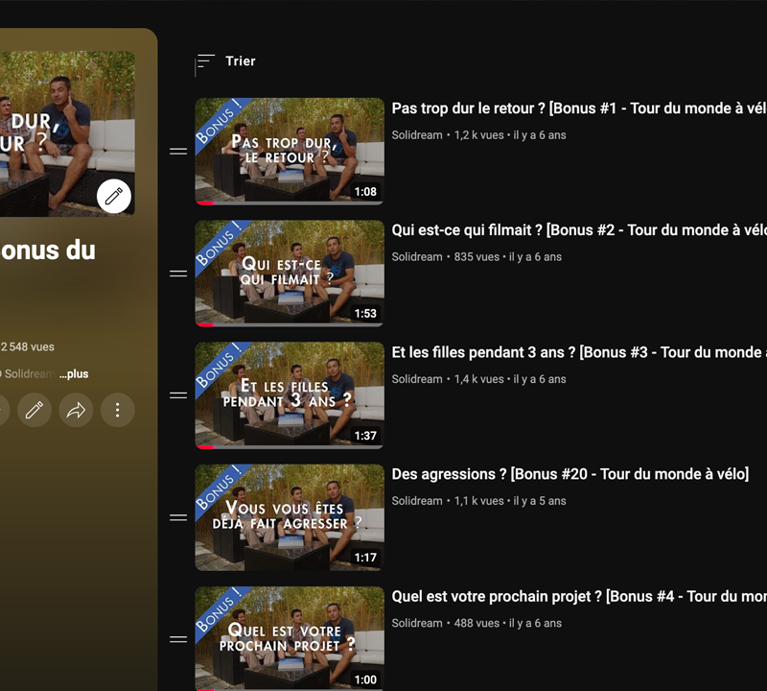Click the drag handle beside "Quel est votre prochain projet ?"
Screen dimensions: 767x691
[x=178, y=639]
